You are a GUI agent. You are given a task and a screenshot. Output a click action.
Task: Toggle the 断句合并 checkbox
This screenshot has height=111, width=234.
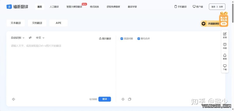tap(139, 39)
